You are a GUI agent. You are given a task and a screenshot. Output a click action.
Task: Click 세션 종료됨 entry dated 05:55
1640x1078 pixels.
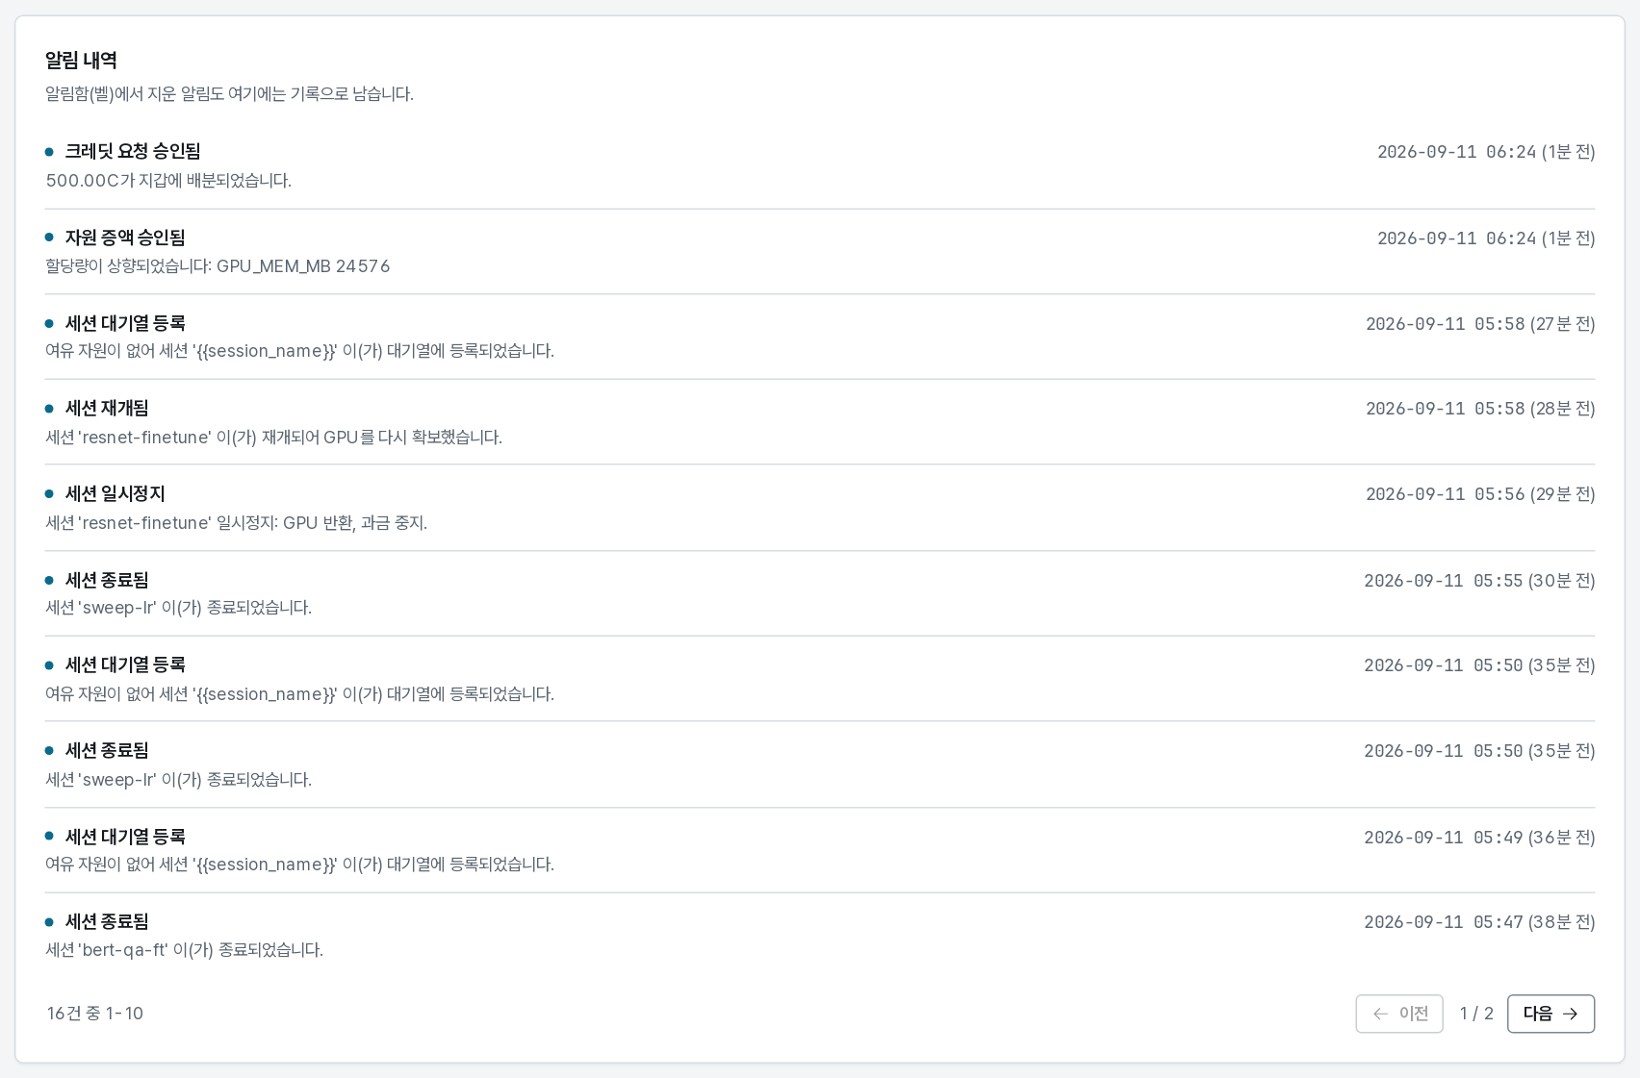(819, 593)
